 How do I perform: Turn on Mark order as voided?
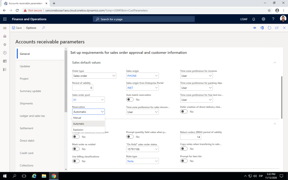(75, 148)
